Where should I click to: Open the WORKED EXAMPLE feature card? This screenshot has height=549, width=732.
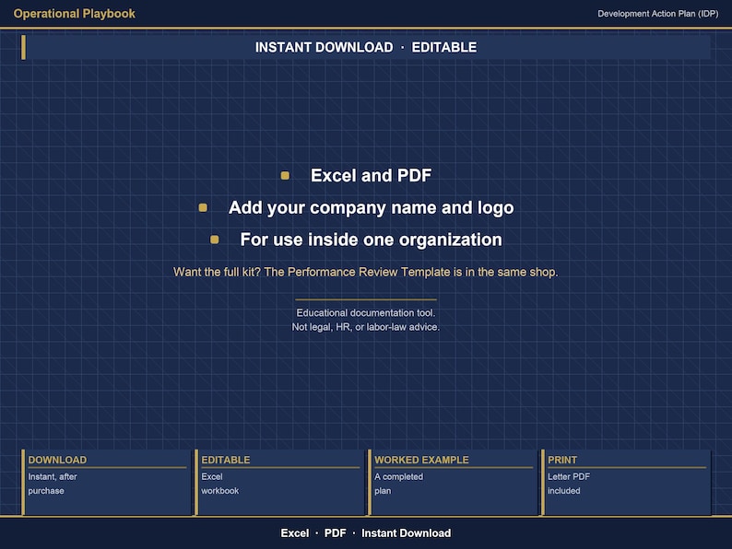tap(453, 483)
